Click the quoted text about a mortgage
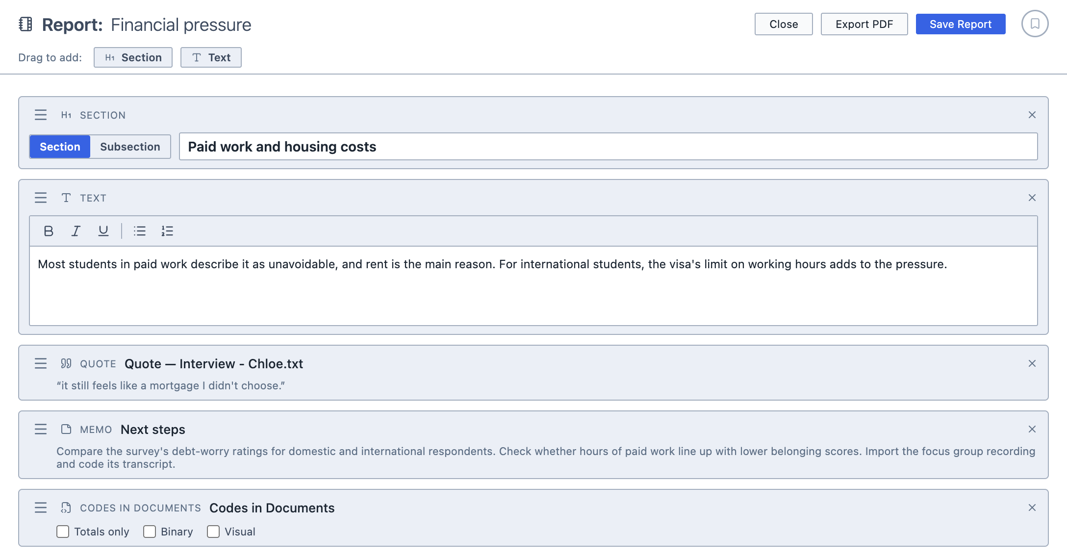Viewport: 1067px width, 559px height. [x=171, y=385]
